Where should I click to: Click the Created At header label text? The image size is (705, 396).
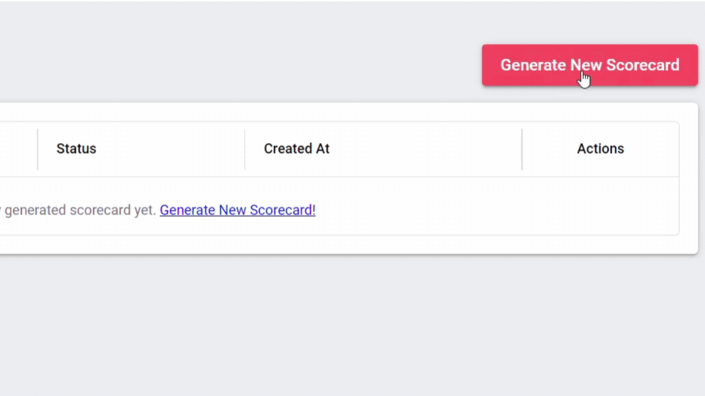point(296,148)
